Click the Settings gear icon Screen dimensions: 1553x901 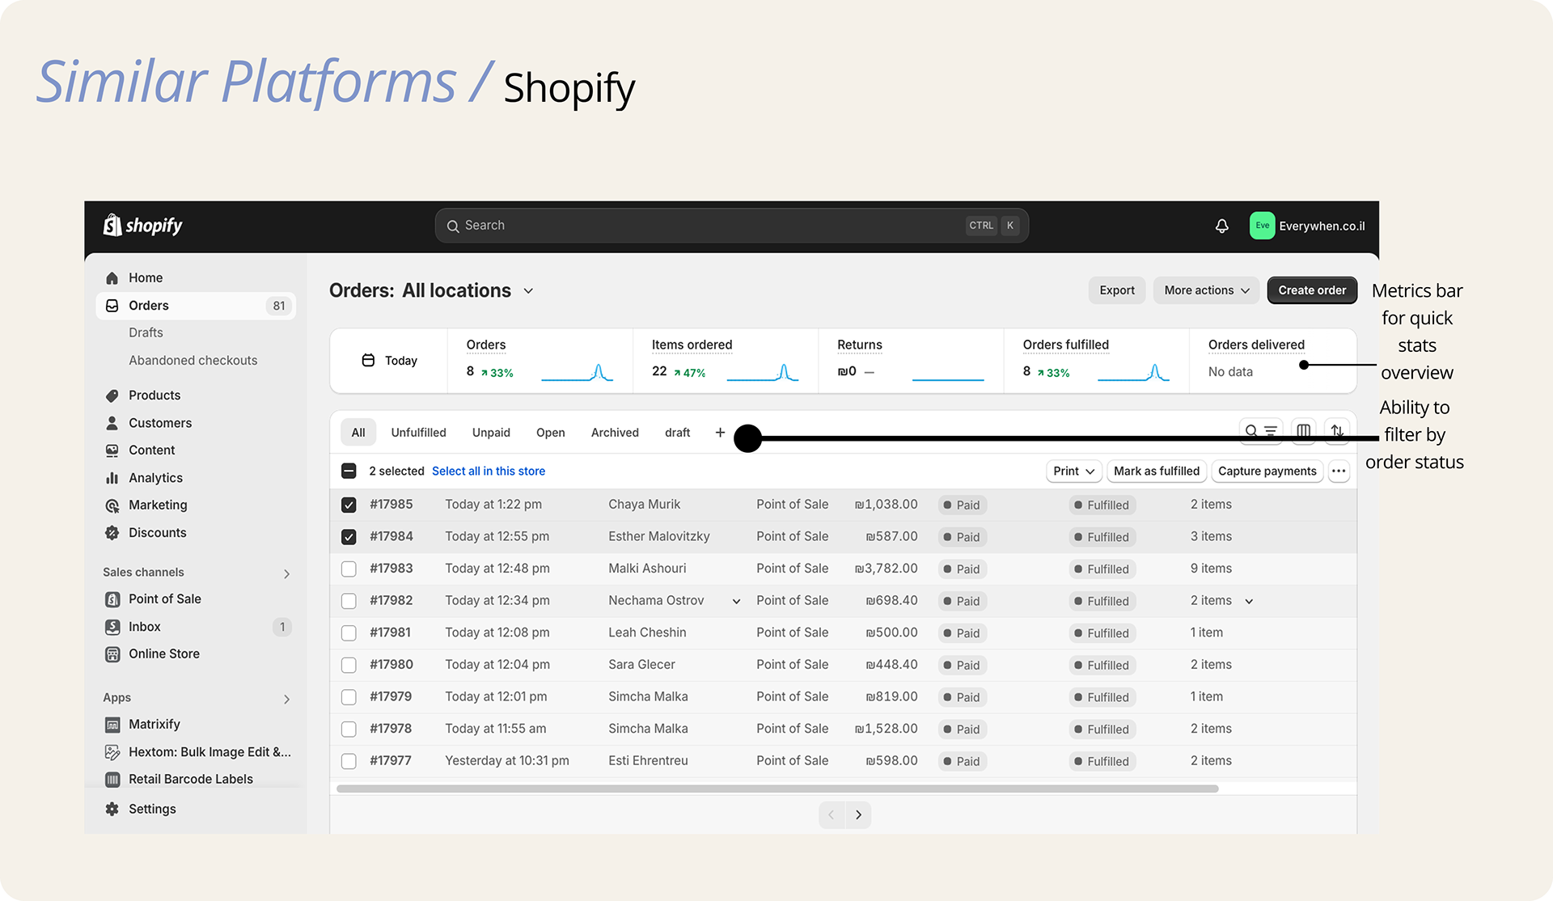[x=112, y=809]
